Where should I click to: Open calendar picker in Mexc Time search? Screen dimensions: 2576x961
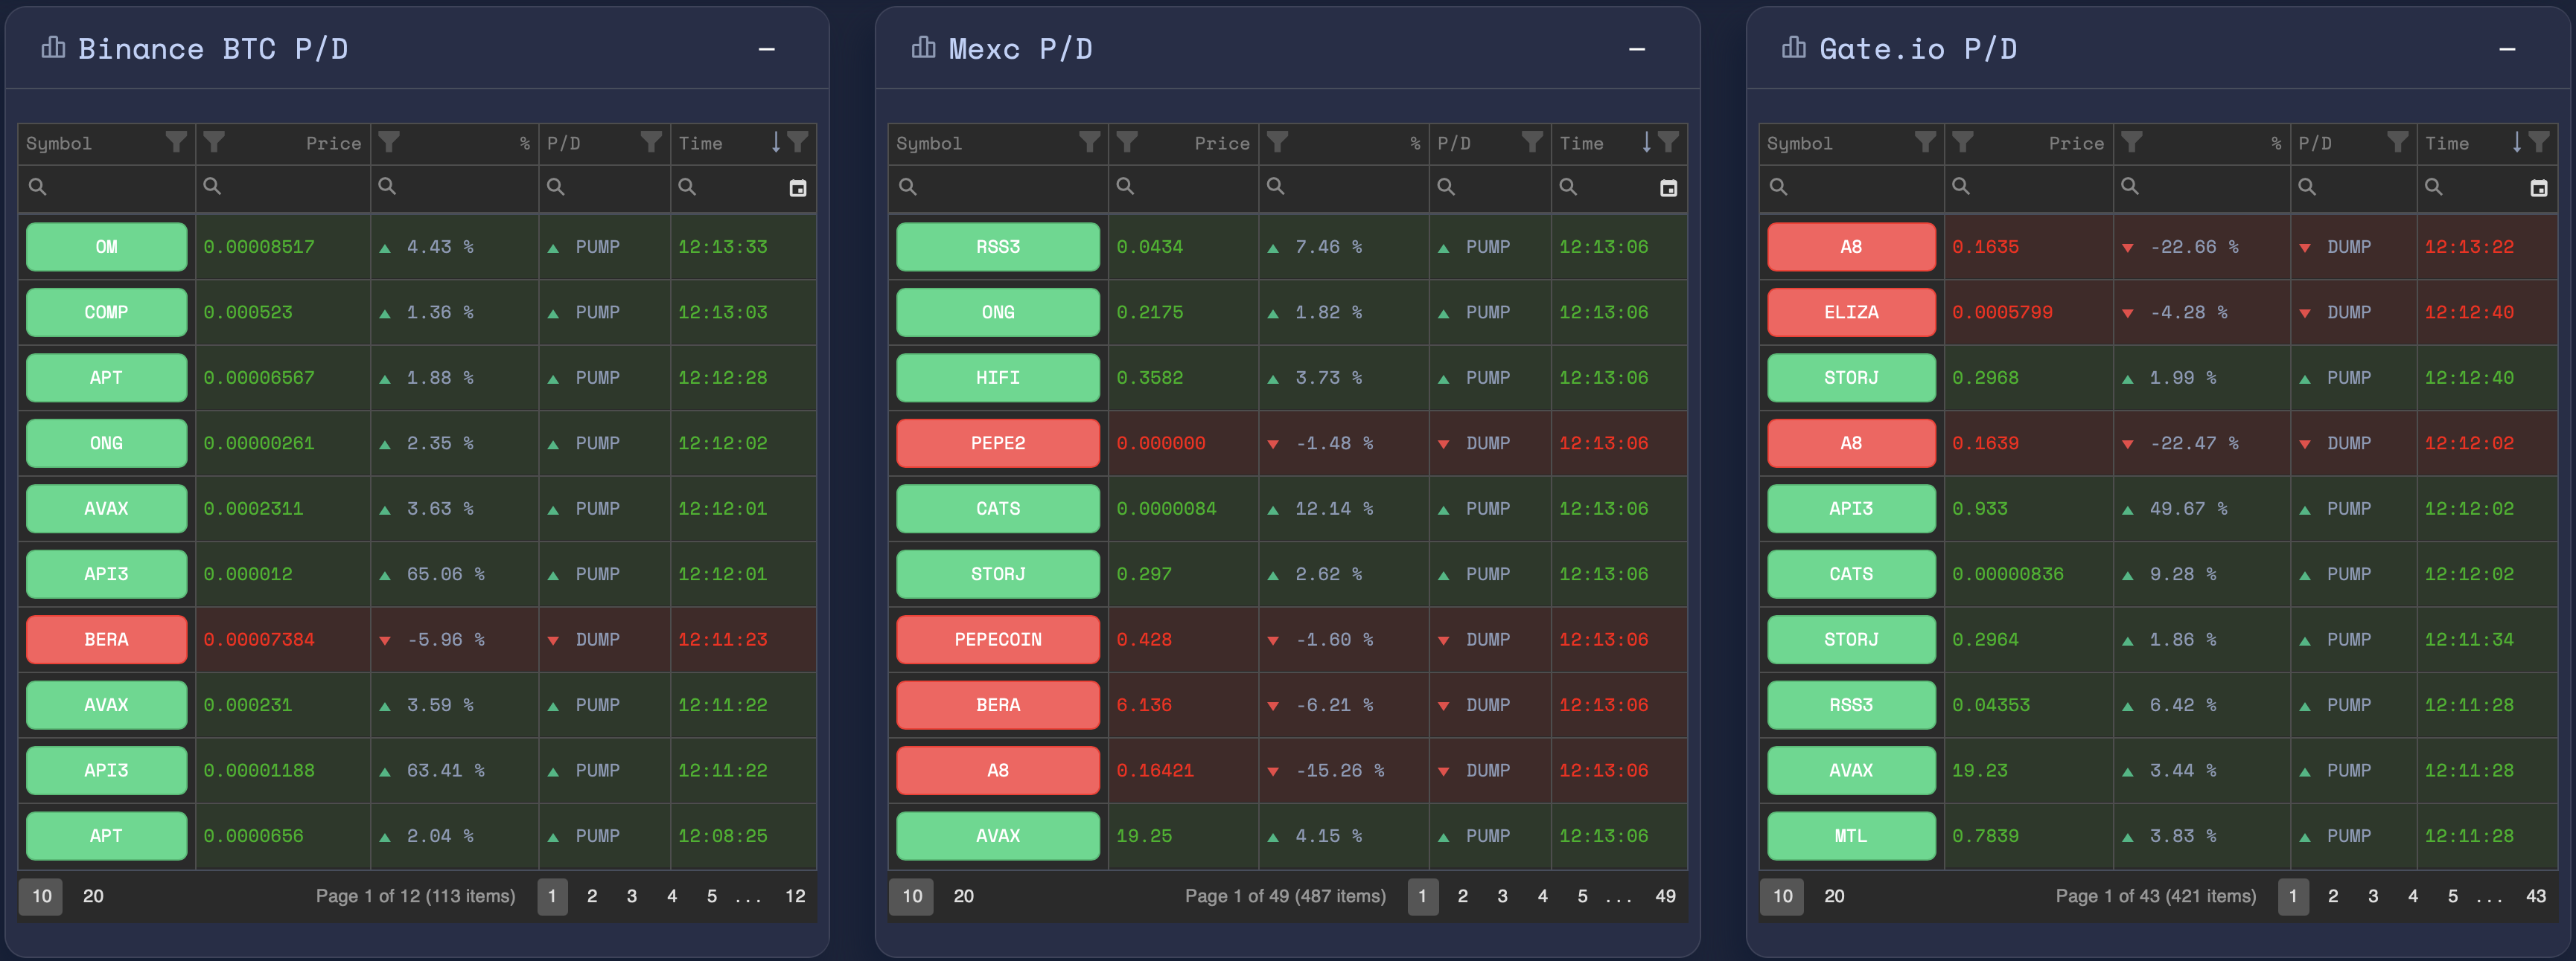[x=1669, y=187]
